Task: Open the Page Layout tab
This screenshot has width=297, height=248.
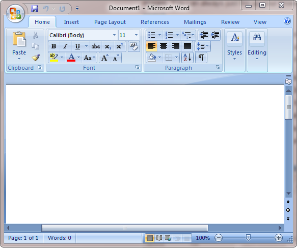Action: click(110, 22)
